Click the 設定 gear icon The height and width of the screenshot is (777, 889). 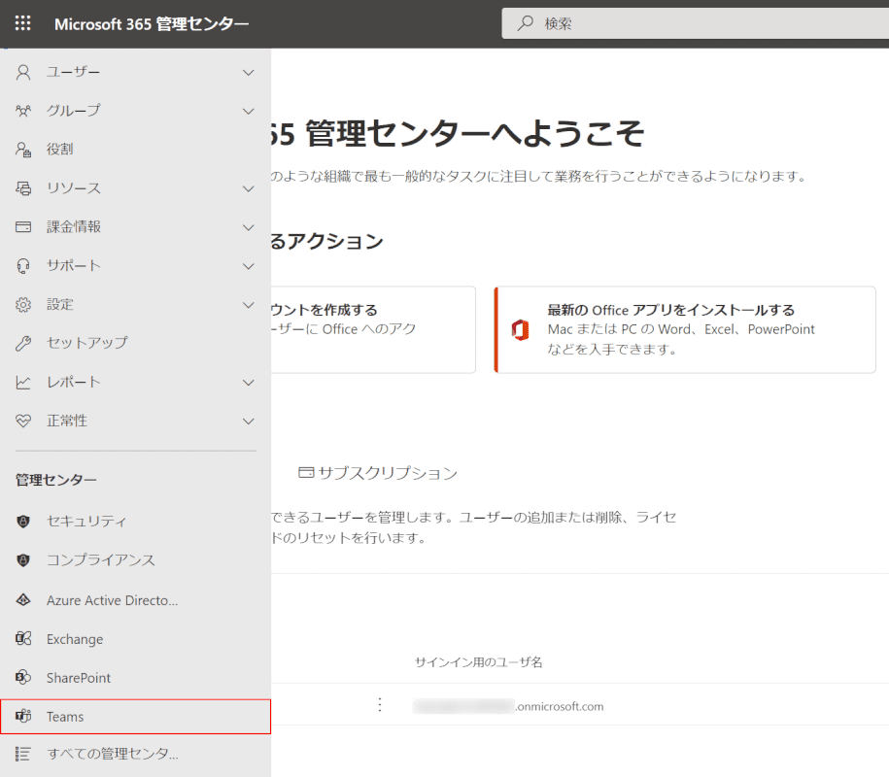23,304
